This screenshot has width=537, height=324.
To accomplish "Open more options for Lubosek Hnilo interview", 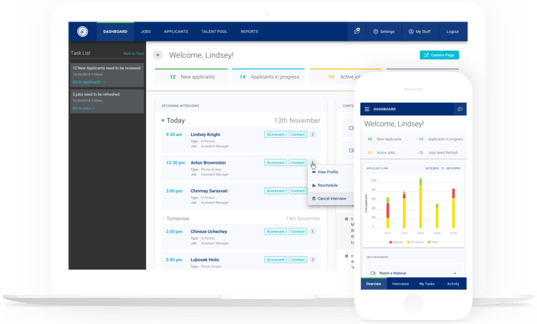I will [313, 260].
